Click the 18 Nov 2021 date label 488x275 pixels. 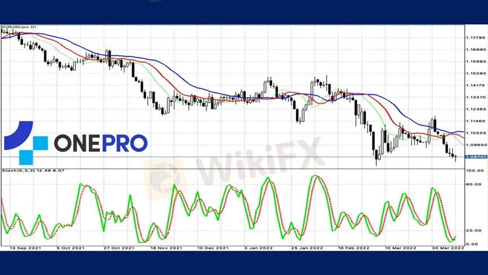click(166, 248)
